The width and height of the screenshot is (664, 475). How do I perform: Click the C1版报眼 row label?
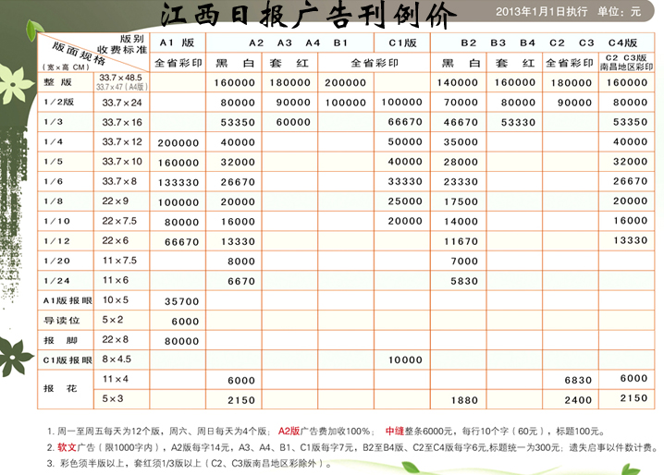click(68, 360)
